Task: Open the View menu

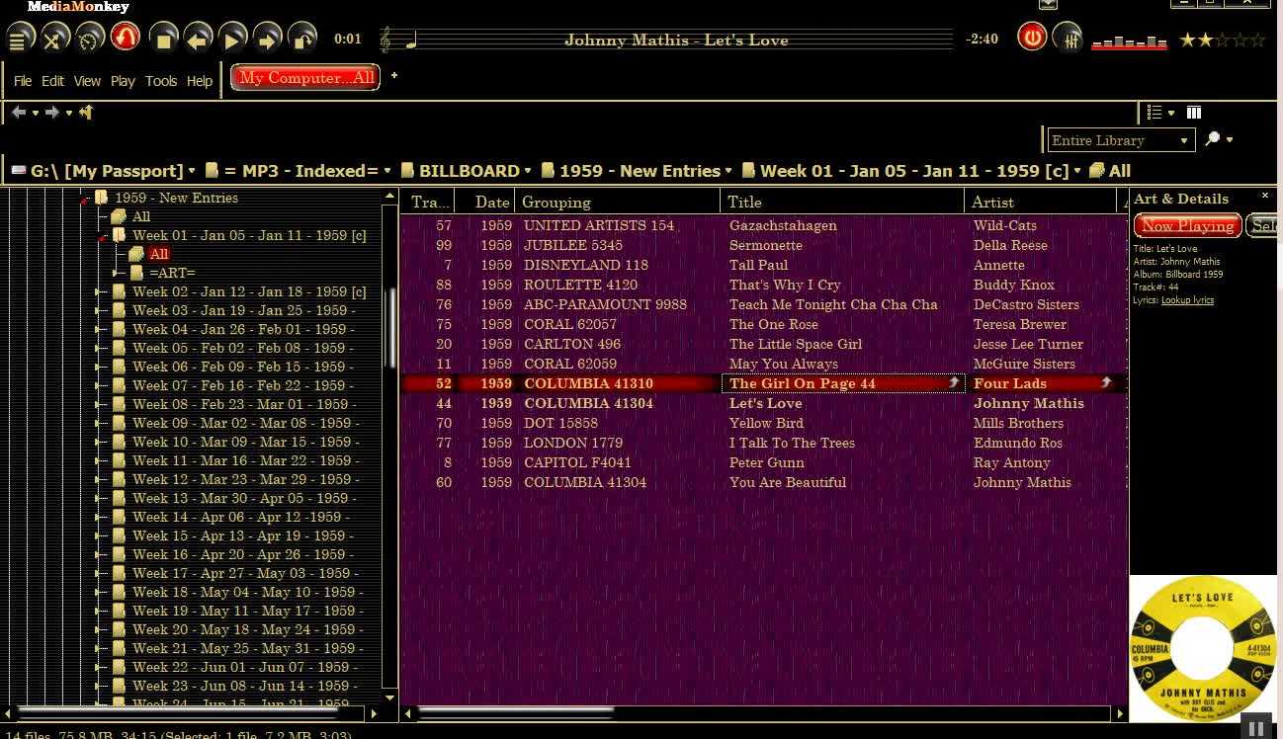Action: (x=87, y=81)
